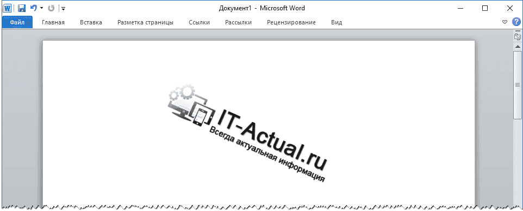Expand the ribbon with the chevron icon
The image size is (523, 211).
[x=505, y=22]
